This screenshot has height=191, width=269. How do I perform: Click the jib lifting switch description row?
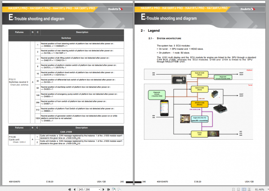click(82, 59)
